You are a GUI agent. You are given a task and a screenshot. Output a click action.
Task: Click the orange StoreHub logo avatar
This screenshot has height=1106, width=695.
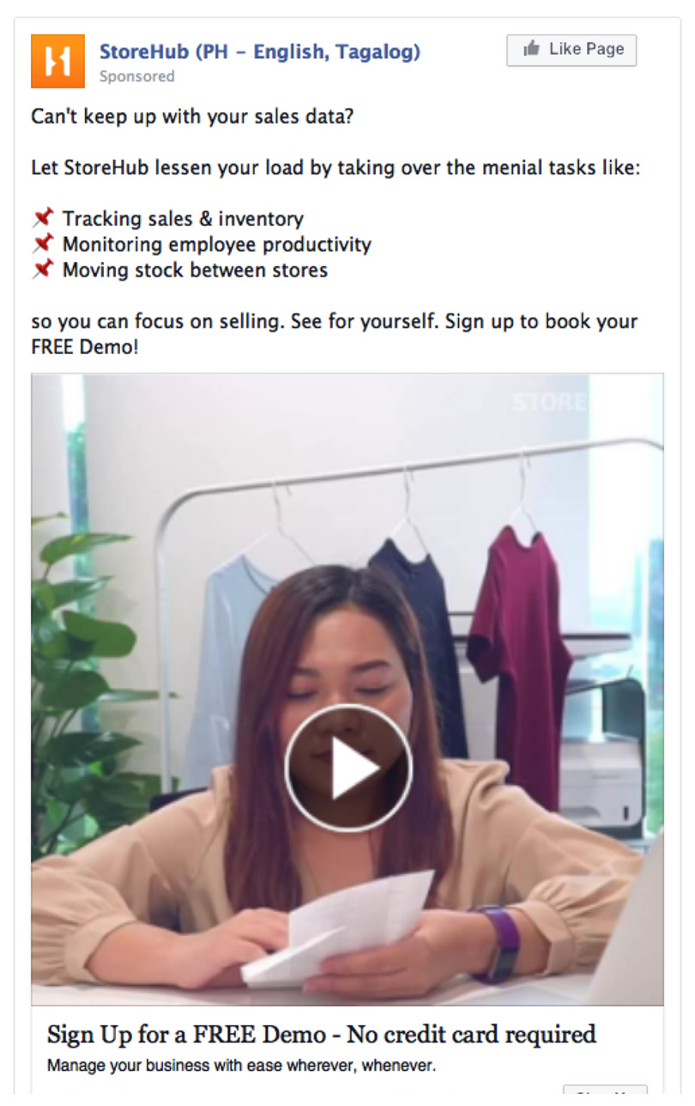(57, 61)
